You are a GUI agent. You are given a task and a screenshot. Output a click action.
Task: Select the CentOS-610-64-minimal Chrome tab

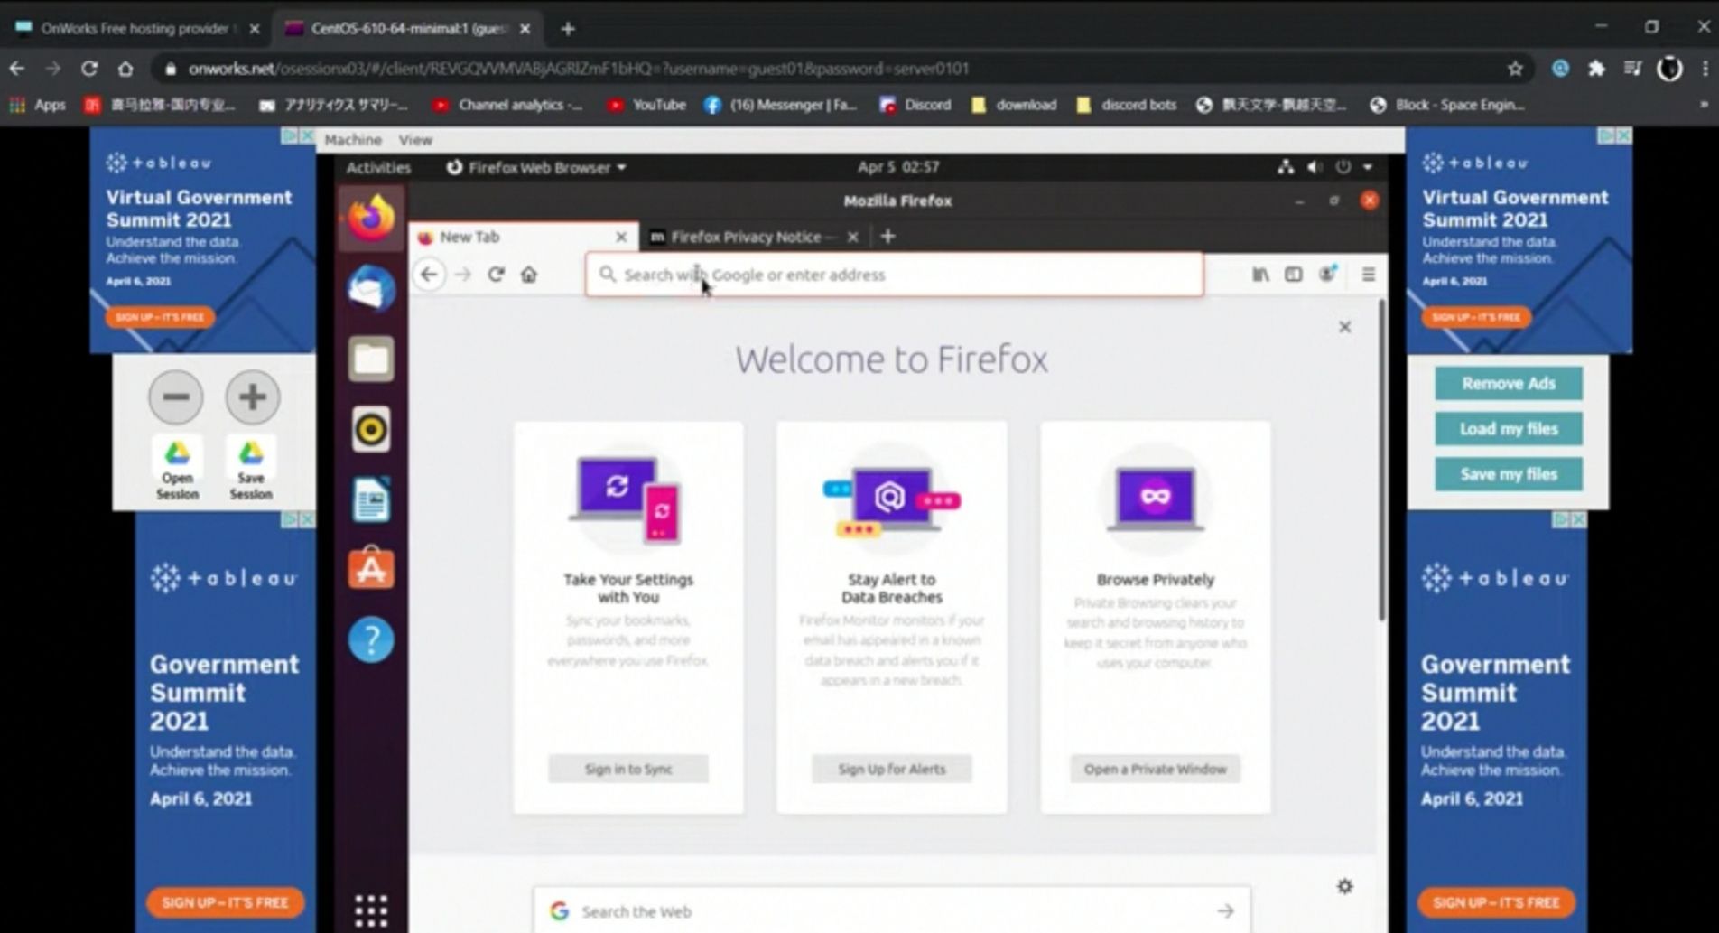406,29
